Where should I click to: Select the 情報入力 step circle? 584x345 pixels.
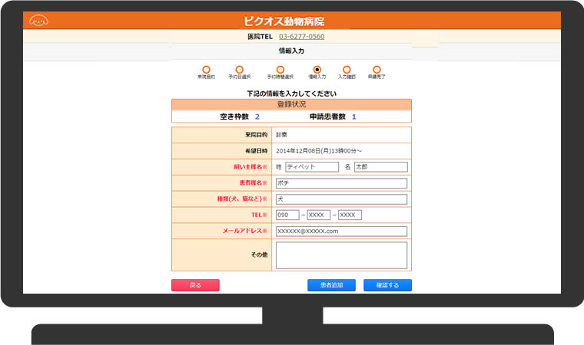[317, 70]
